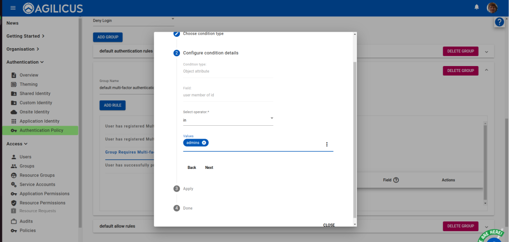Open the three-dot menu in Values field
Screen dimensions: 509x242
(x=327, y=144)
